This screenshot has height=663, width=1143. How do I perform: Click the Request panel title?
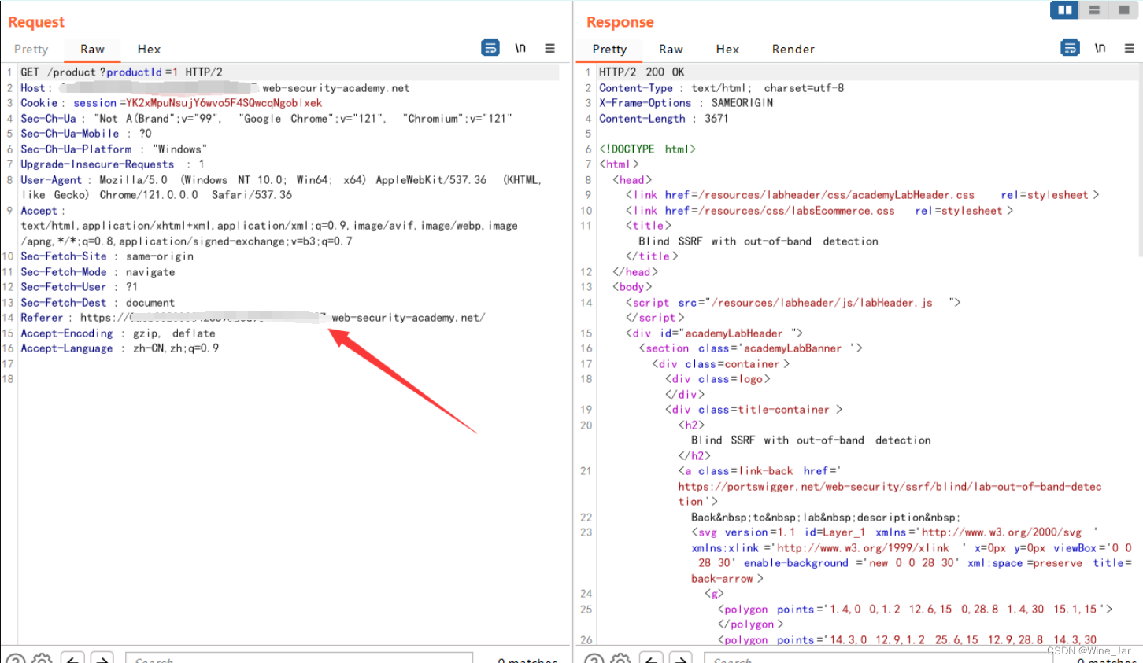pyautogui.click(x=36, y=22)
